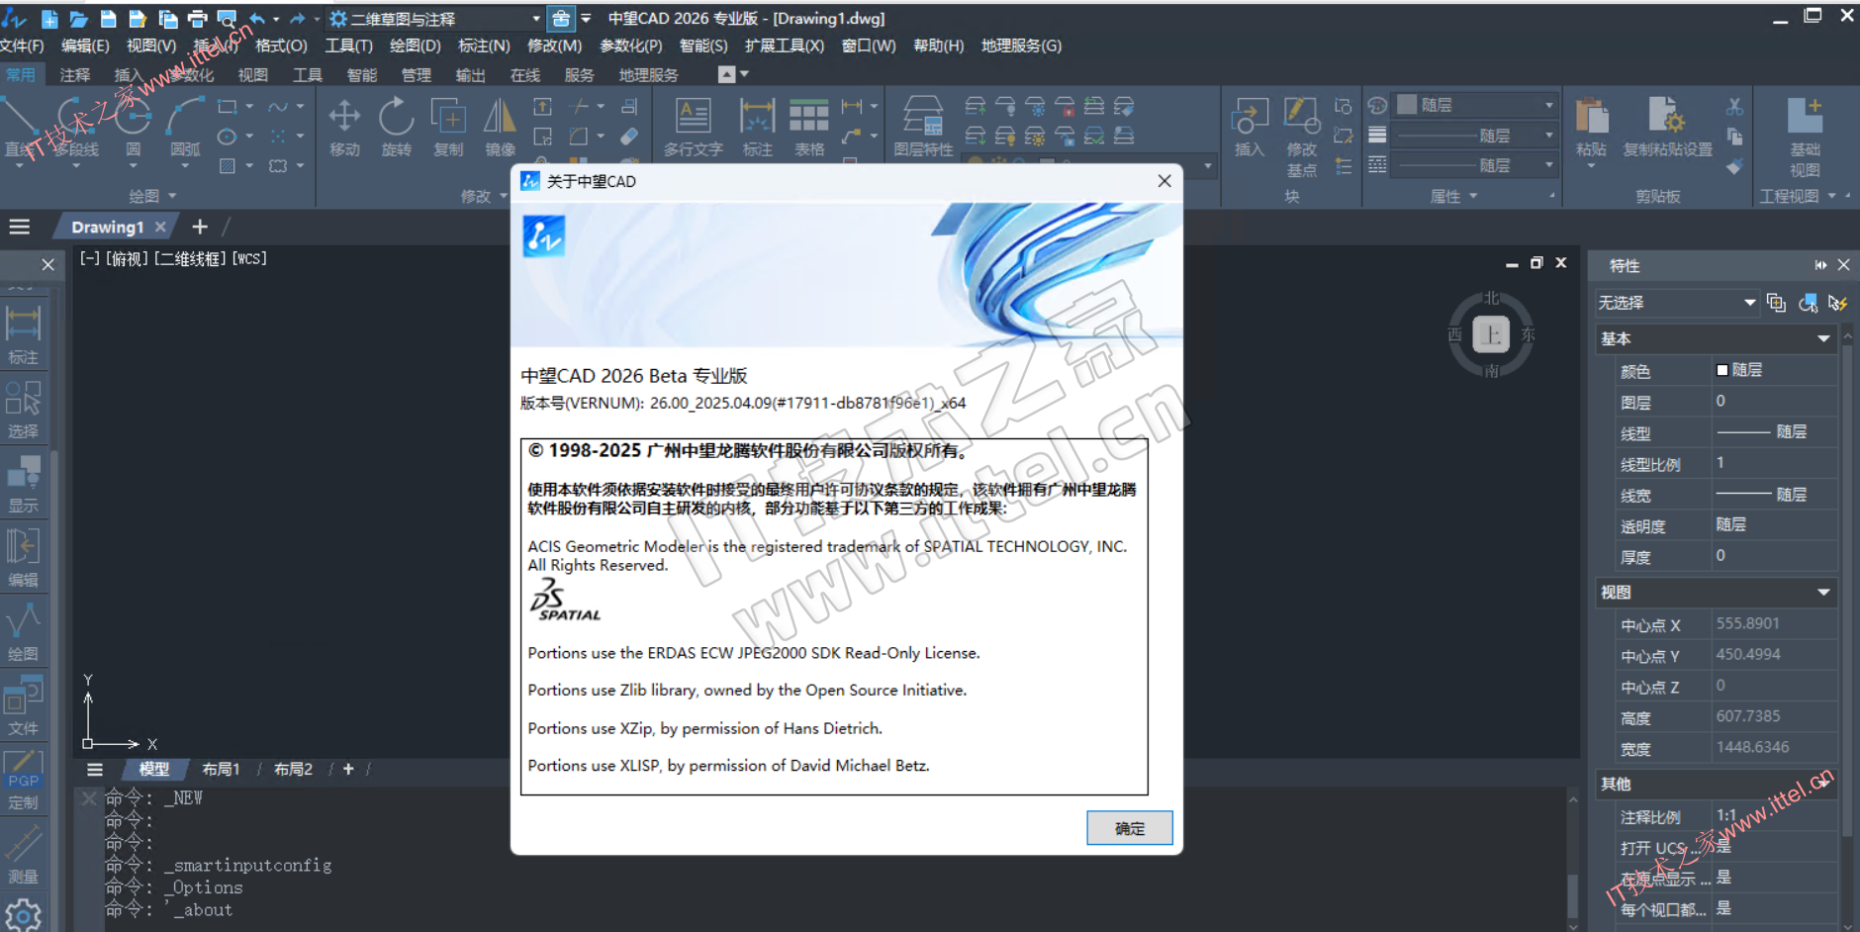Open sidebar 测量 tool icon
This screenshot has width=1860, height=932.
tap(24, 855)
